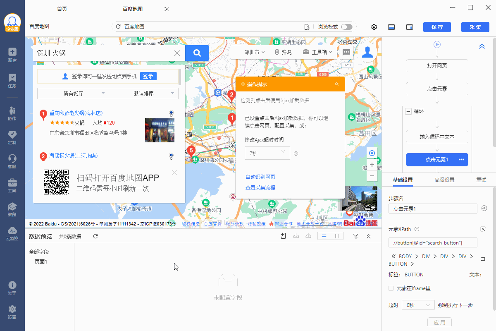This screenshot has height=331, width=496.
Task: Zoom out the map with minus button
Action: (372, 176)
